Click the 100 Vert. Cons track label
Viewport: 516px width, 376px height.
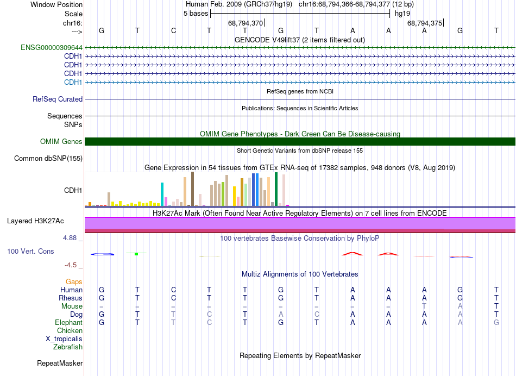pyautogui.click(x=30, y=252)
